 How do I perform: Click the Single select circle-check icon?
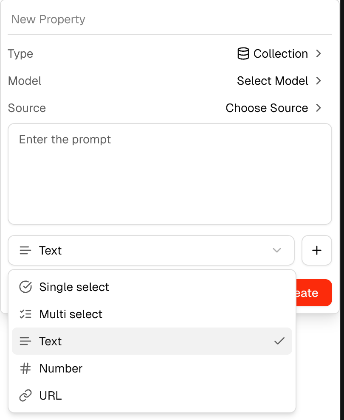(25, 287)
